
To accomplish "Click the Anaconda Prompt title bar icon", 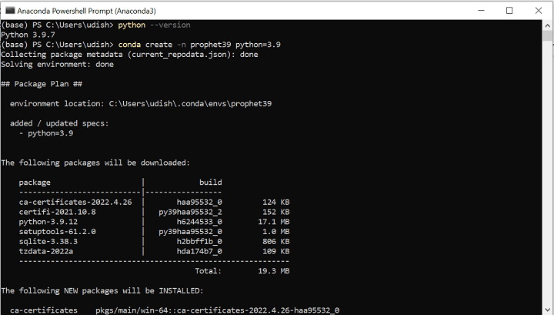I will (10, 11).
